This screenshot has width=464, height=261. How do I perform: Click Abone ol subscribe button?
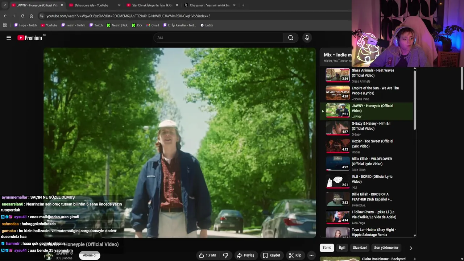90,255
